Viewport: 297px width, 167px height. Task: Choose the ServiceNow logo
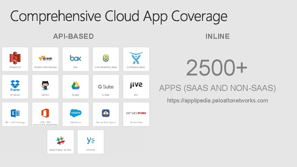[x=136, y=113]
